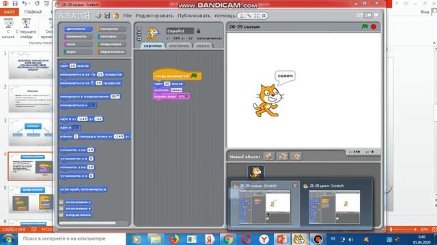Click value 20 in script's идти block
Image resolution: width=437 pixels, height=245 pixels.
167,84
